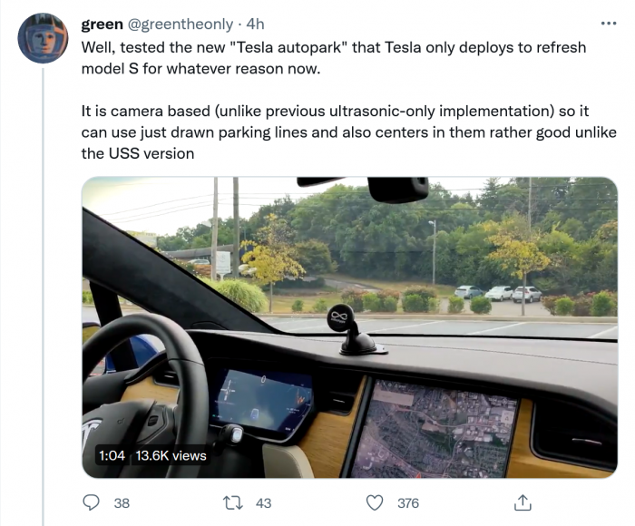Play the Tesla autopark video
This screenshot has height=526, width=635.
click(349, 326)
